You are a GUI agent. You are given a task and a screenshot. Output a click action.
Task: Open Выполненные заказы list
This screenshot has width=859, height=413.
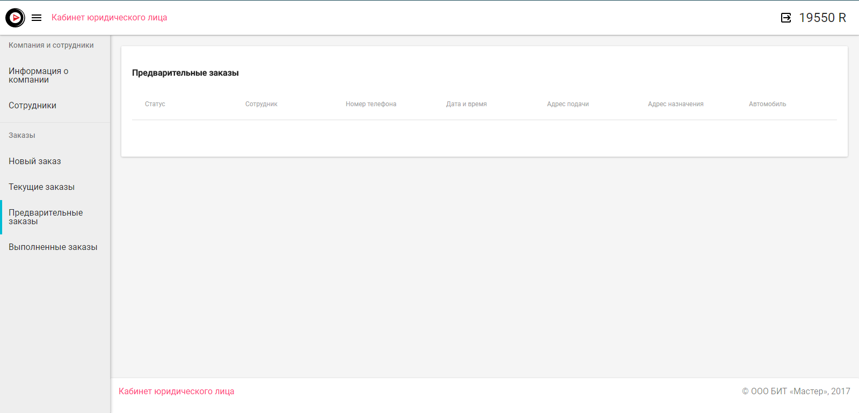[x=53, y=247]
